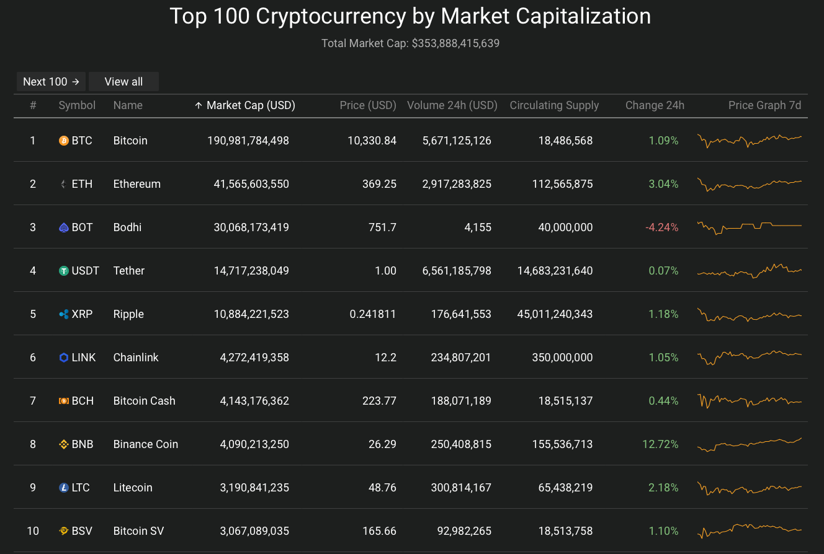Click the Bodhi BOT coin icon
This screenshot has height=554, width=824.
click(63, 227)
